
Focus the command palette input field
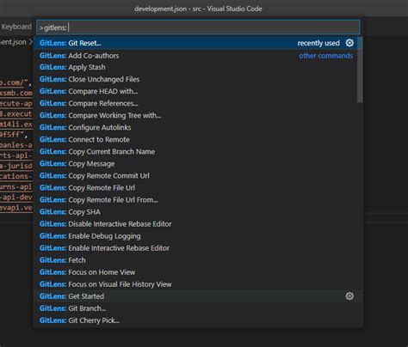click(x=198, y=27)
